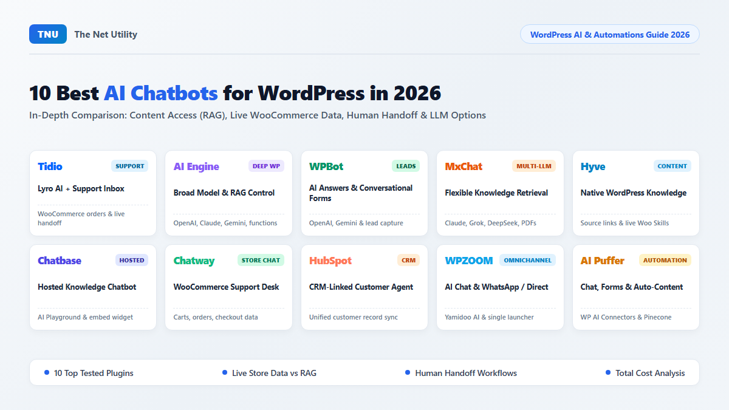Open the Tidio card title
Viewport: 729px width, 410px height.
point(50,166)
